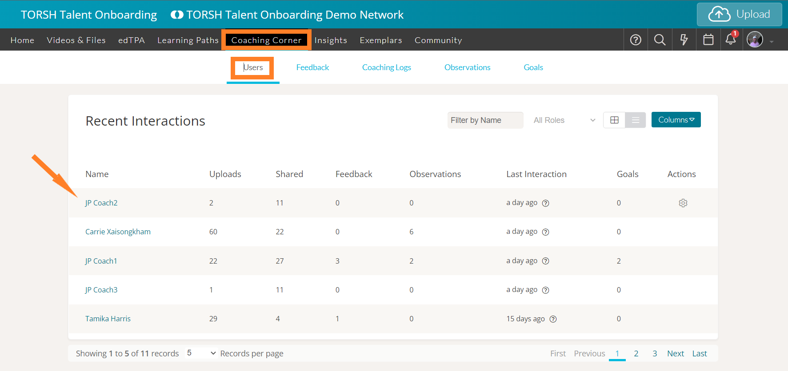The width and height of the screenshot is (788, 371).
Task: Change the records per page dropdown
Action: coord(201,353)
